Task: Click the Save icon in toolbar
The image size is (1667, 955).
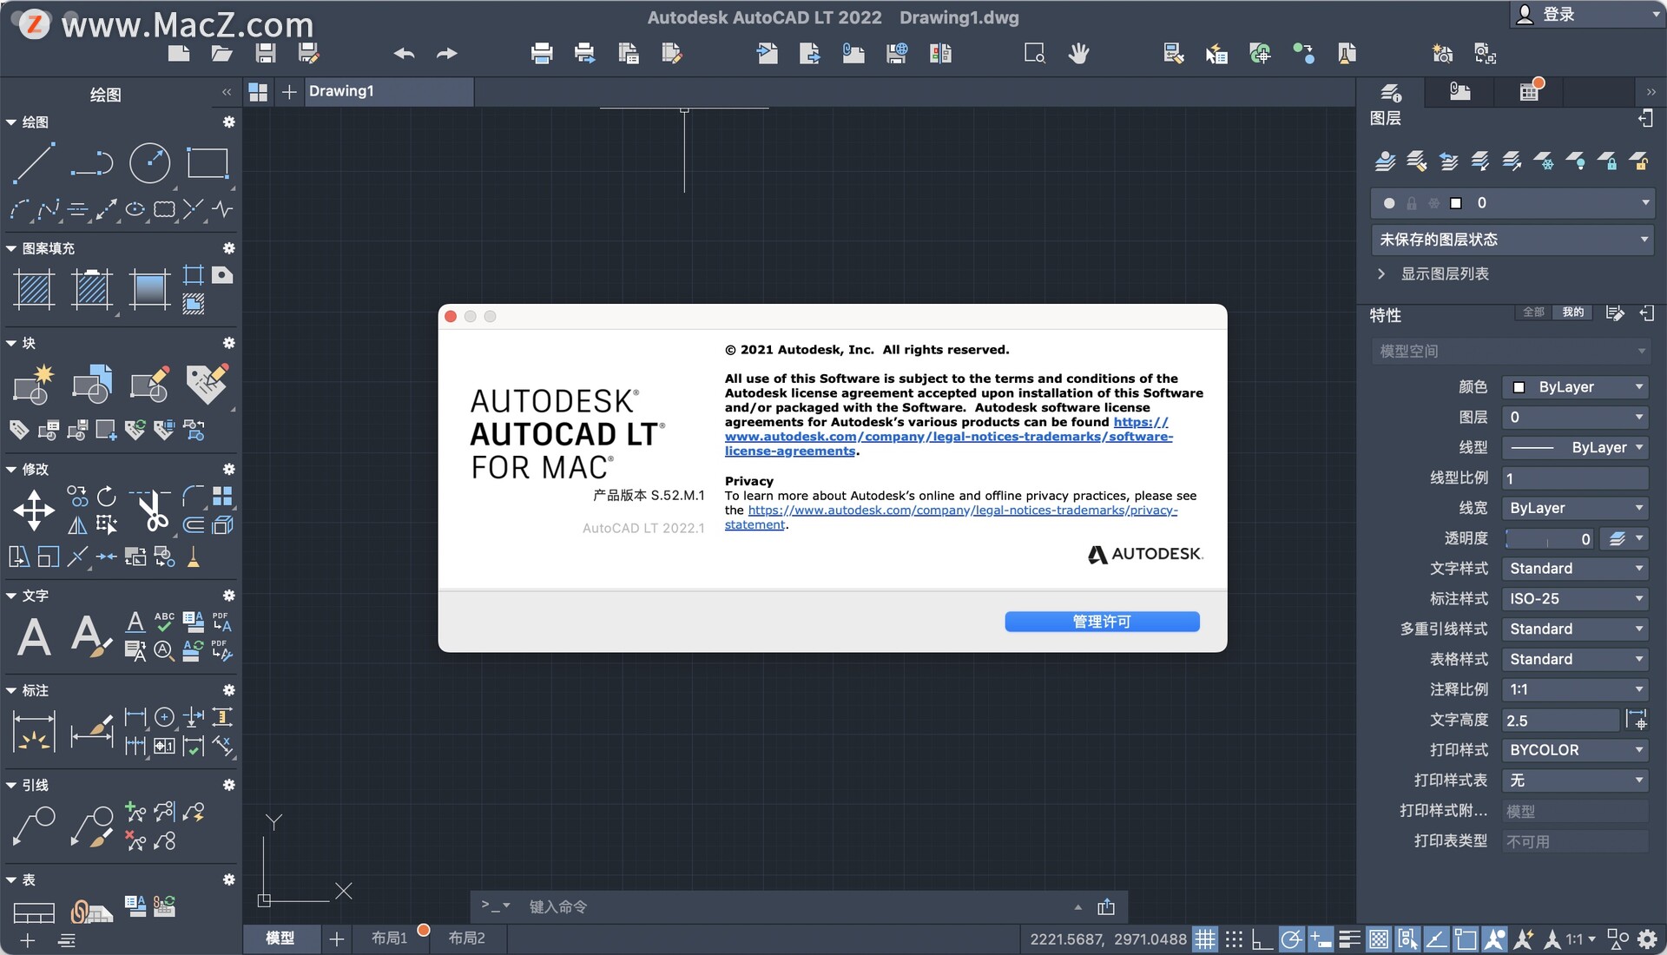Action: [x=266, y=54]
